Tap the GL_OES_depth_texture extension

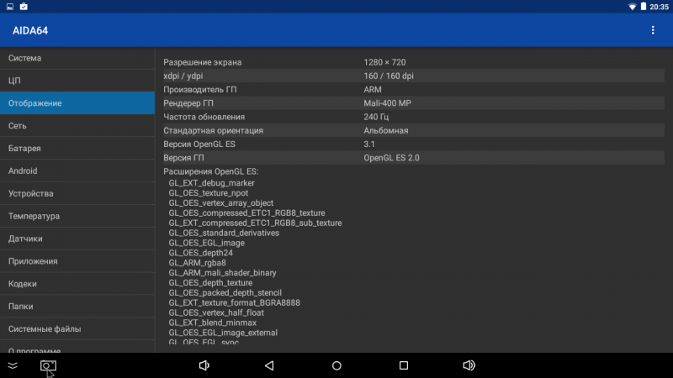point(210,283)
